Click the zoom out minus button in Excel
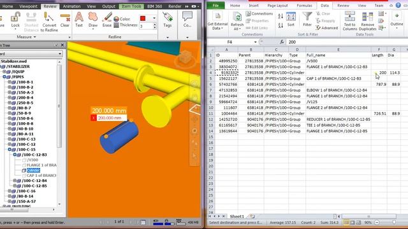Screen dimensions: 408x229 pos(377,223)
